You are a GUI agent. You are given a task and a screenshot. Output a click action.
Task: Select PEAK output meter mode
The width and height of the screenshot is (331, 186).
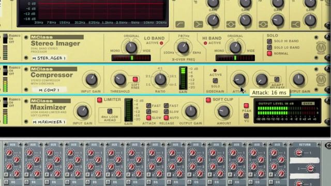coord(246,105)
